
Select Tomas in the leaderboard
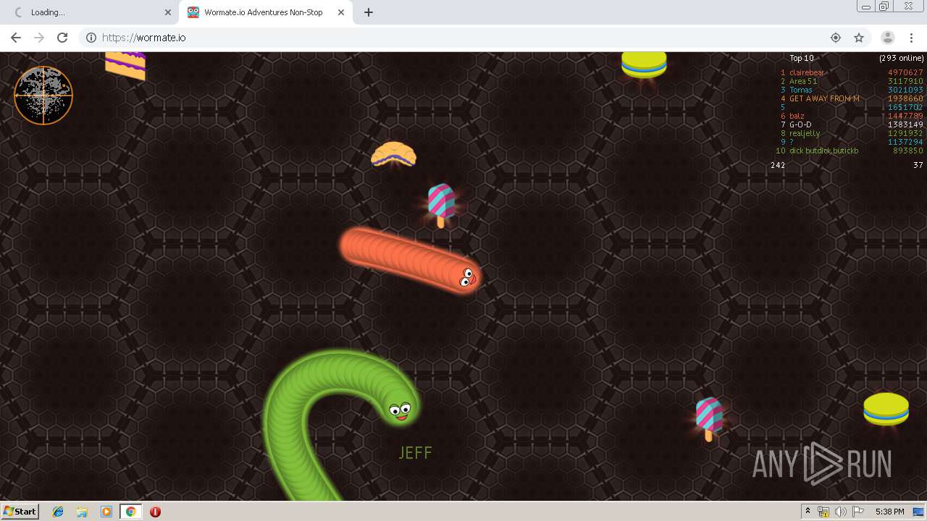(x=801, y=90)
